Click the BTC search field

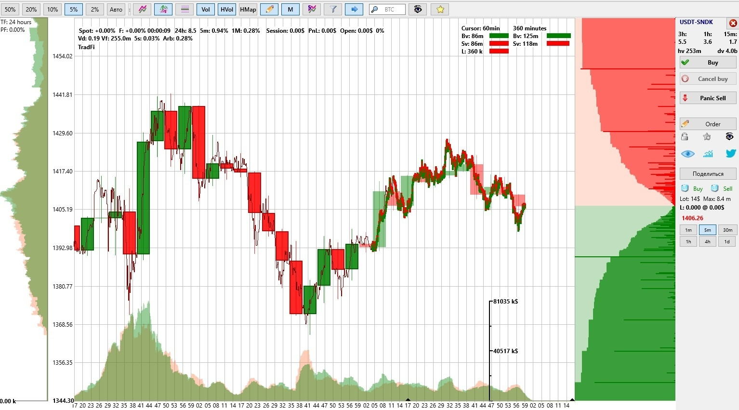click(387, 9)
